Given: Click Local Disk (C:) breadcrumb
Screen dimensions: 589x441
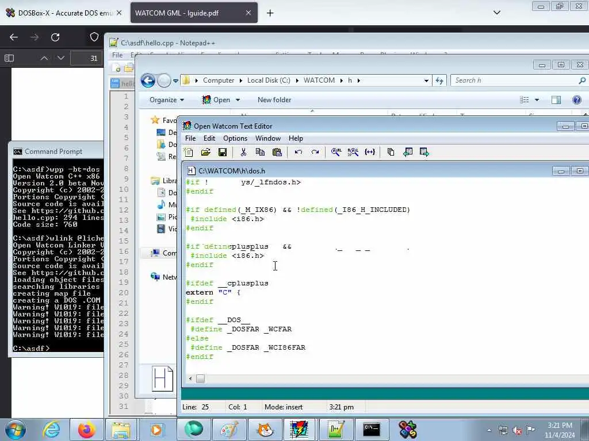Looking at the screenshot, I should coord(269,80).
